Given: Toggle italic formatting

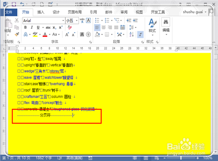Looking at the screenshot, I should [x=32, y=27].
